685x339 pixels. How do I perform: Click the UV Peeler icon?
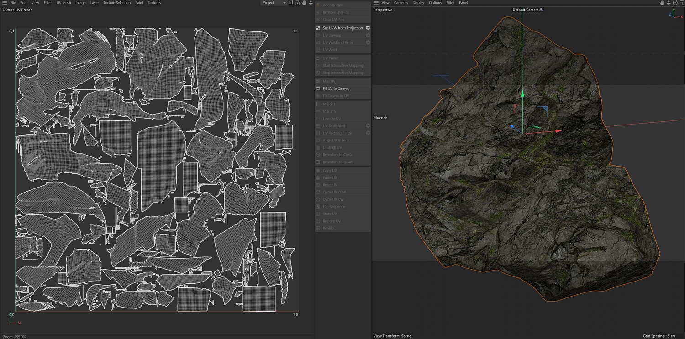pos(318,58)
